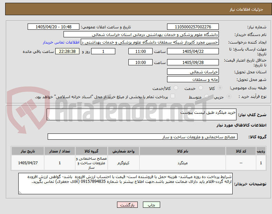Click the goods group cell in row 1
272x214 pixels.
click(91, 163)
